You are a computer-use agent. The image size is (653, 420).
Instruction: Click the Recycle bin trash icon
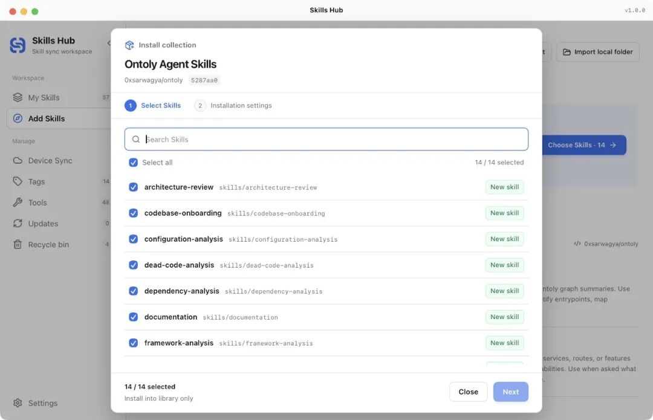click(x=18, y=244)
